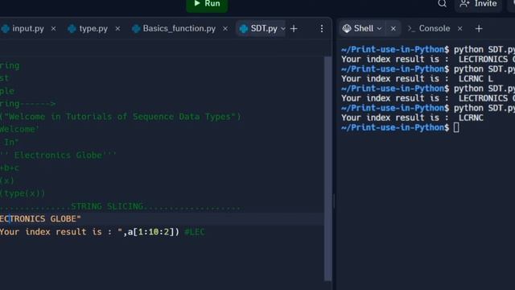This screenshot has height=290, width=515.
Task: Click the 'ECTRONICS GLOBE"' code line
Action: 40,219
